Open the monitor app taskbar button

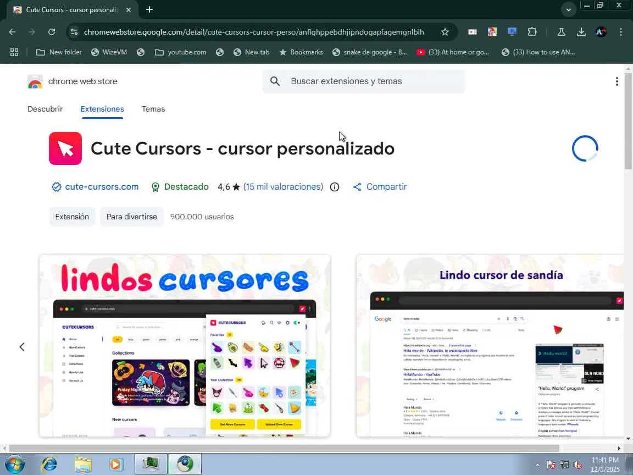click(x=151, y=464)
